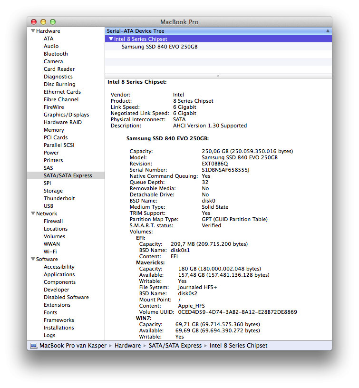Select USB in the sidebar
Screen dimensions: 359x388
click(x=49, y=206)
